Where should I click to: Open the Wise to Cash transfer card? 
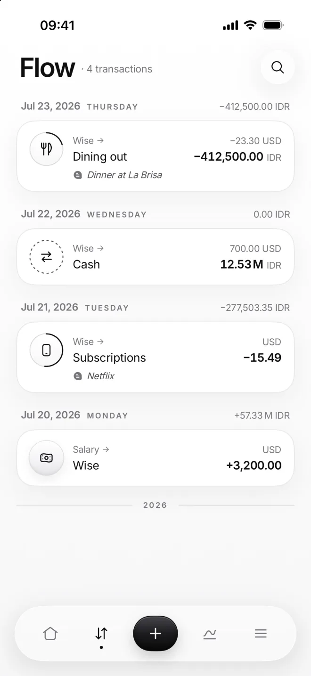[x=155, y=257]
